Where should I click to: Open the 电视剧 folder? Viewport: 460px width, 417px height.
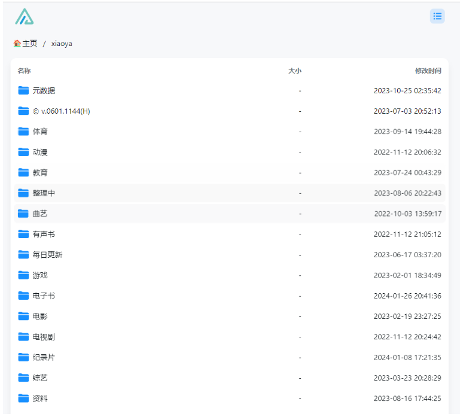(x=44, y=337)
